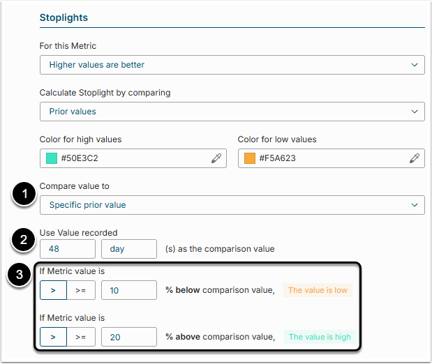Screen dimensions: 432x364
Task: Click eyedropper icon for high values color
Action: 216,158
